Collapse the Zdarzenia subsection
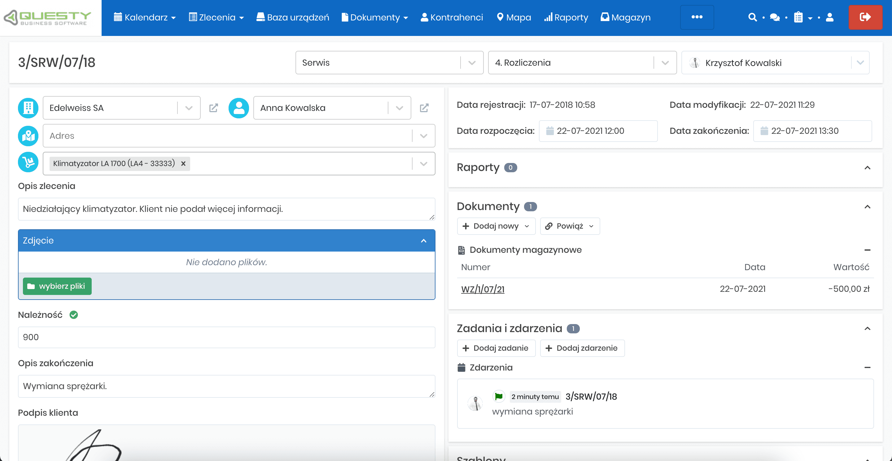This screenshot has height=461, width=892. pos(867,367)
